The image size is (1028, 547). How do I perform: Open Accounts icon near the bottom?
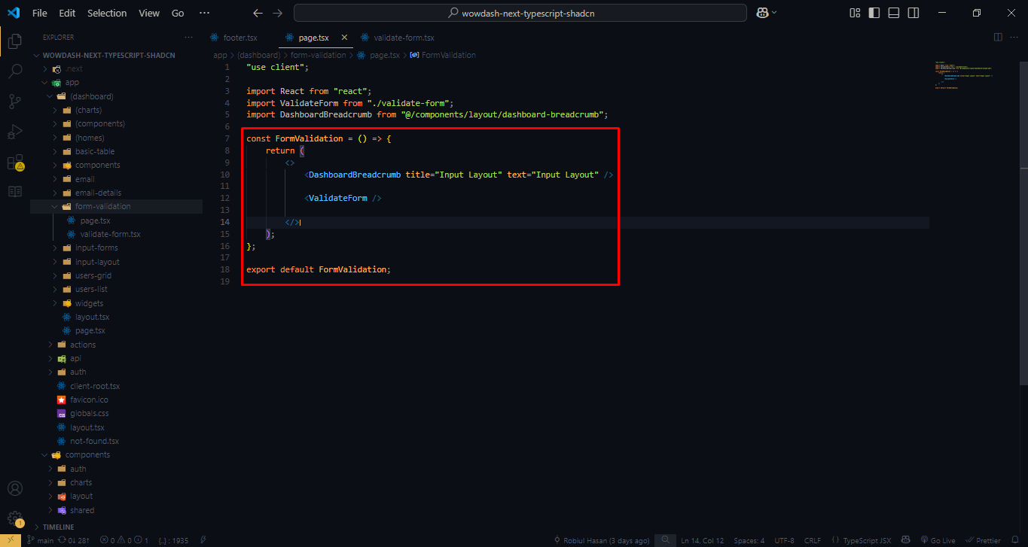tap(15, 488)
